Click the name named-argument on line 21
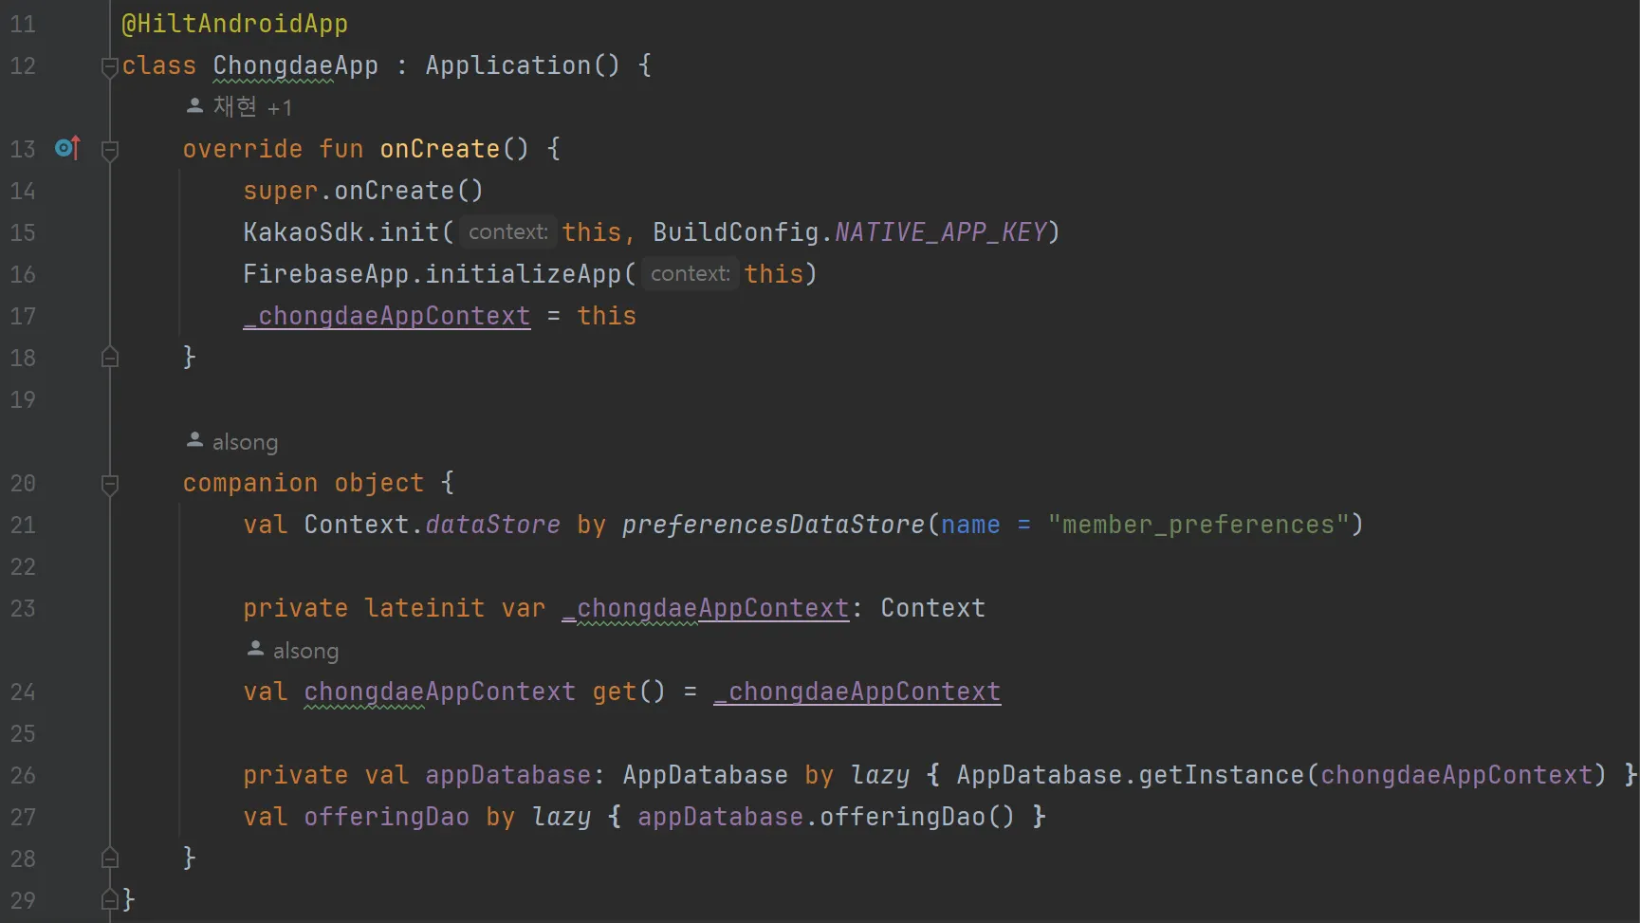Viewport: 1640px width, 923px height. 971,525
